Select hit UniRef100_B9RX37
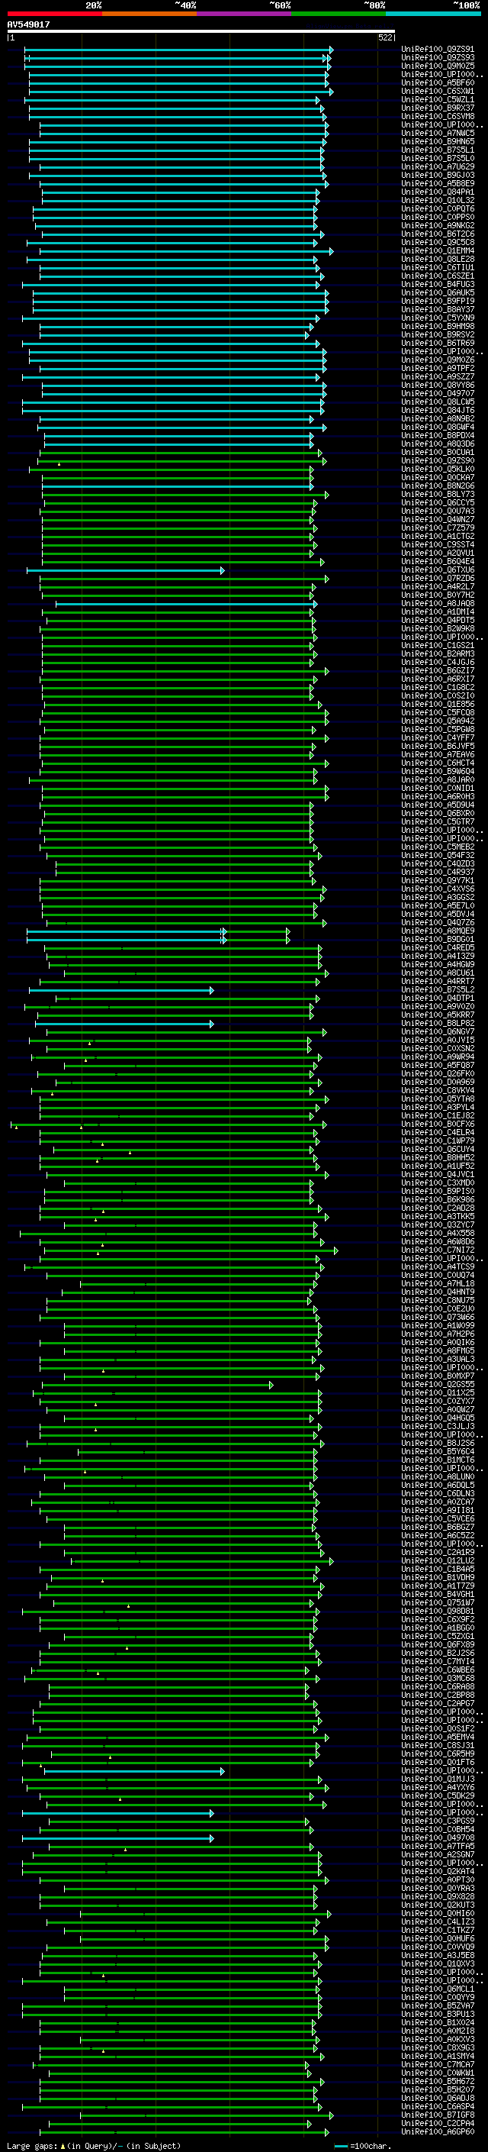The width and height of the screenshot is (488, 2152). (438, 108)
